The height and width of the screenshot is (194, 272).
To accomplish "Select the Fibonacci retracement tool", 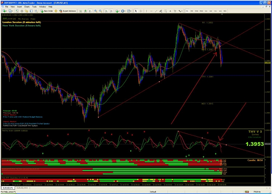I will [x=165, y=11].
